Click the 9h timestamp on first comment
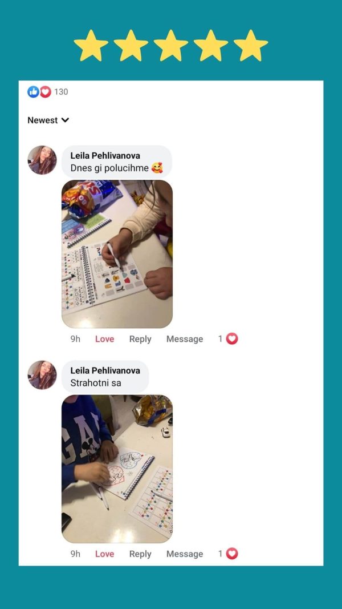Image resolution: width=342 pixels, height=609 pixels. [x=75, y=339]
